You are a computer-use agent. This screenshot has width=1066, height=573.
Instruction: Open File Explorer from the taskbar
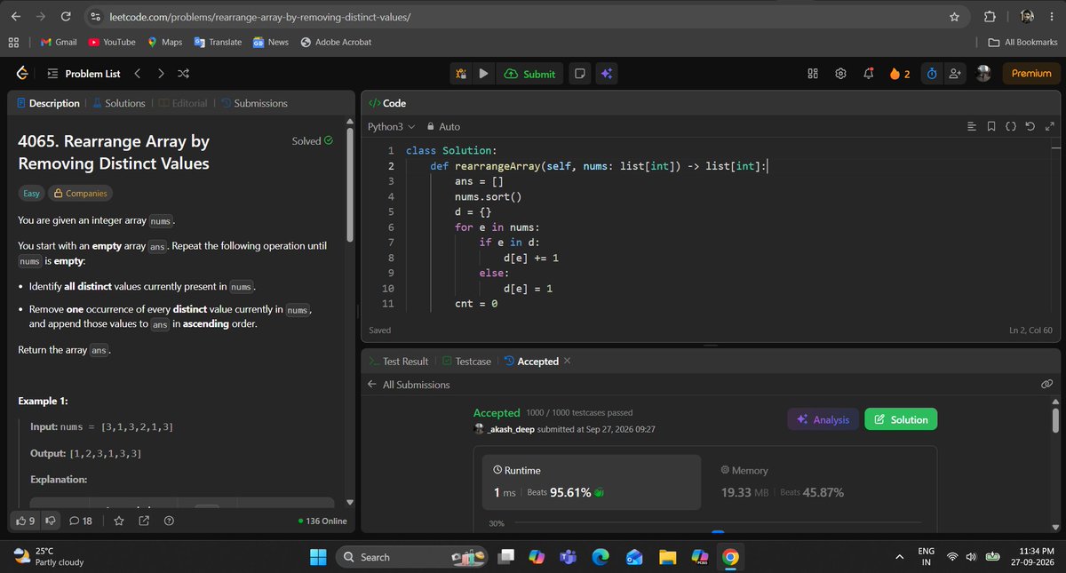tap(668, 557)
